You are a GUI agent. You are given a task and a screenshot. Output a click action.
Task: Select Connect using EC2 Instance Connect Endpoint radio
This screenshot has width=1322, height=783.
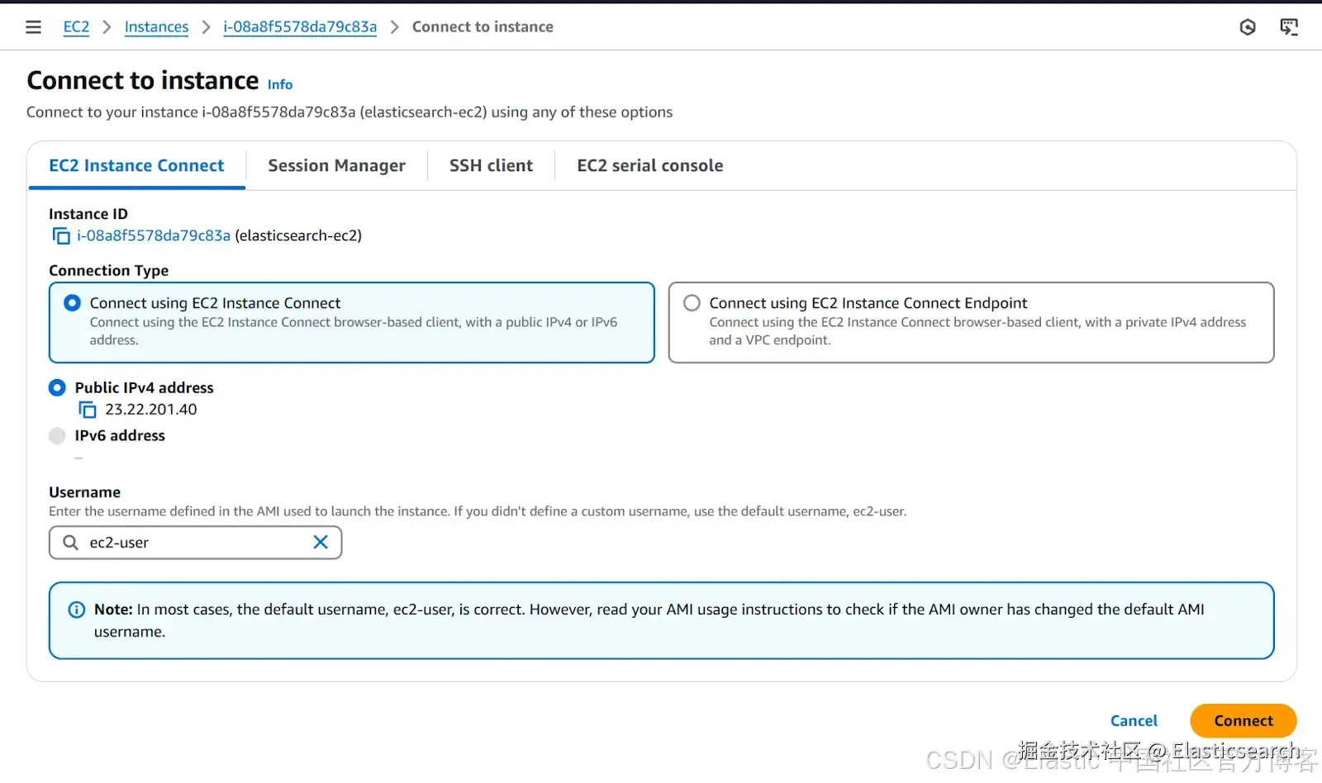pyautogui.click(x=692, y=303)
